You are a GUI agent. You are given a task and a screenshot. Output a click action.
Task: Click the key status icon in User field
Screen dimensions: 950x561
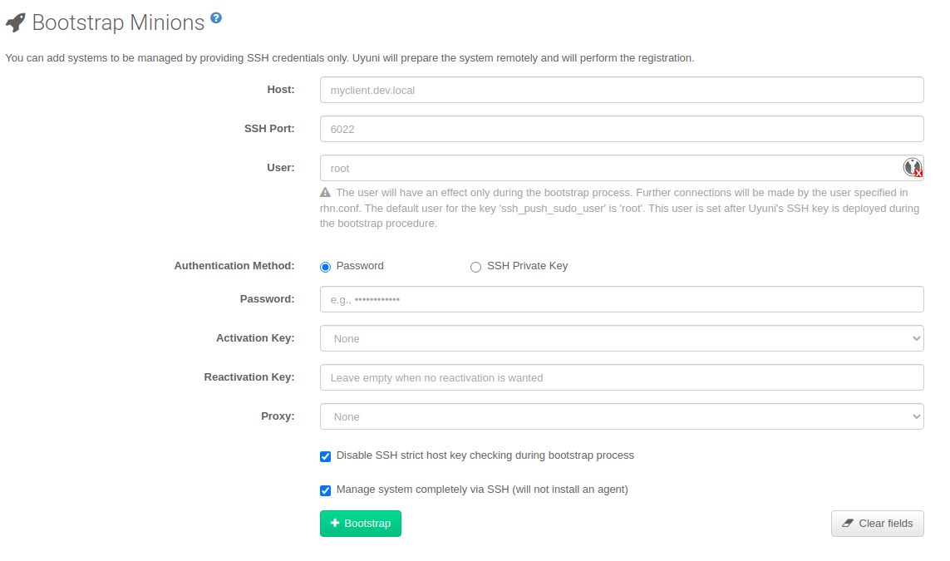[x=912, y=168]
